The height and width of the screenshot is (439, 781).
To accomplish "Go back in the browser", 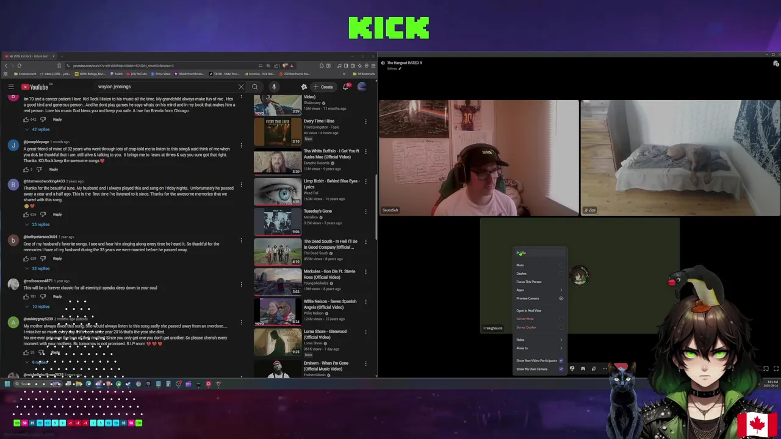I will point(6,65).
